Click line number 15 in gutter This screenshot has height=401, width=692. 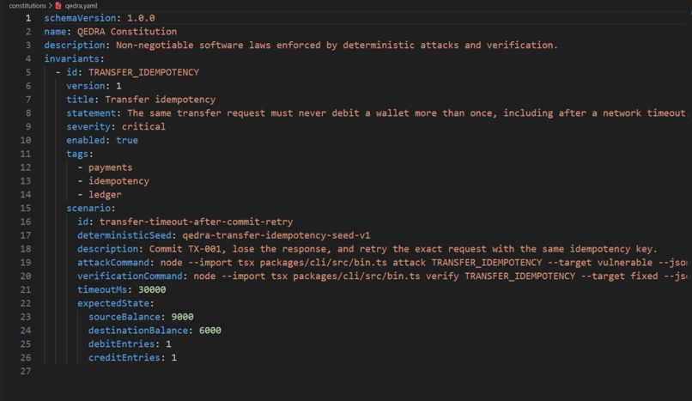(26, 208)
